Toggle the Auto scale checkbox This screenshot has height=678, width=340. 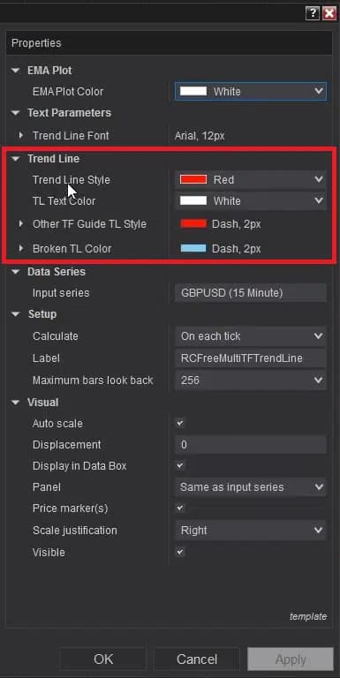180,424
